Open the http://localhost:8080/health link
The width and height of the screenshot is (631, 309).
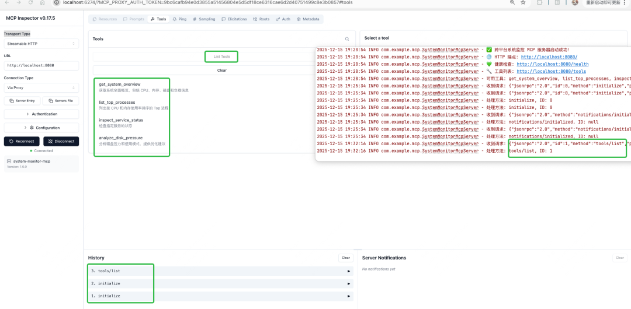(553, 64)
